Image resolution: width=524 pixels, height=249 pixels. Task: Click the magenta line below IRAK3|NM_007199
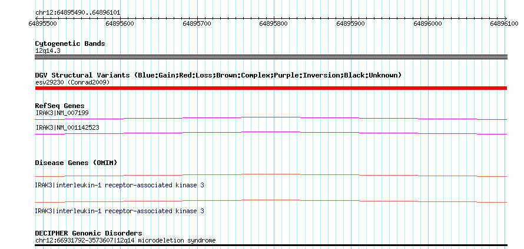[271, 118]
